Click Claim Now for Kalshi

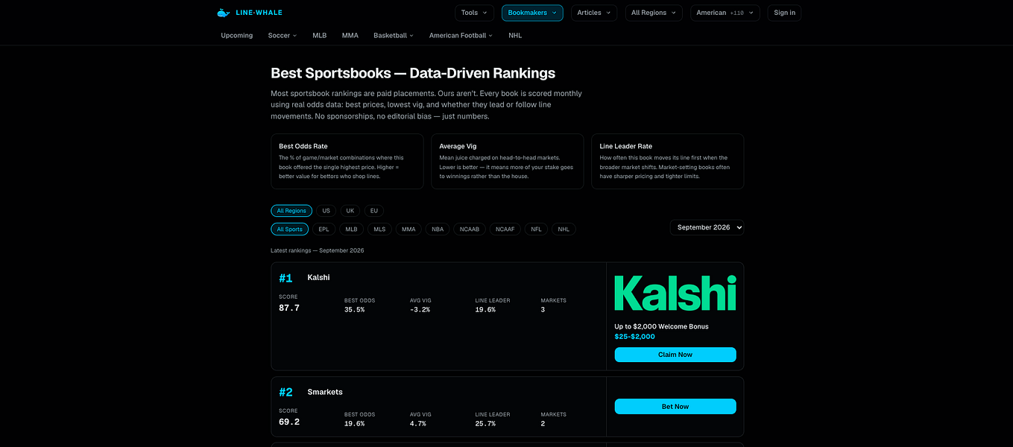675,355
